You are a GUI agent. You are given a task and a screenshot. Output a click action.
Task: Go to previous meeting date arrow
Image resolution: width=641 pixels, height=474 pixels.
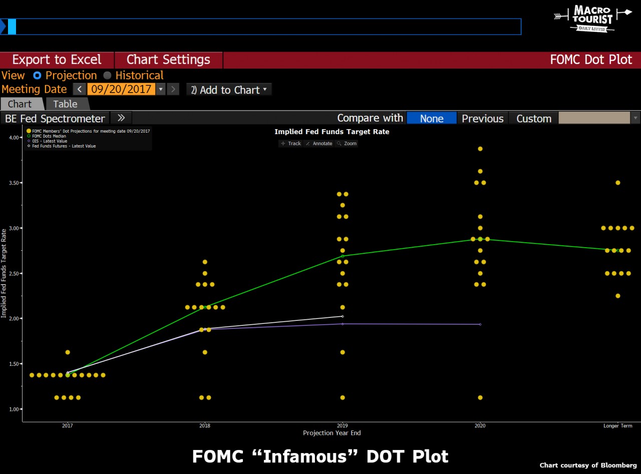[x=80, y=90]
